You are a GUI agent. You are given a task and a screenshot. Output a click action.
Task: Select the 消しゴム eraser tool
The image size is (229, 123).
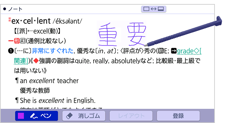click(84, 116)
